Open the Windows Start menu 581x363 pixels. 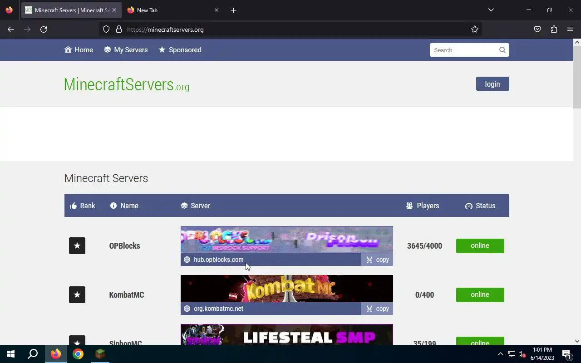point(11,354)
